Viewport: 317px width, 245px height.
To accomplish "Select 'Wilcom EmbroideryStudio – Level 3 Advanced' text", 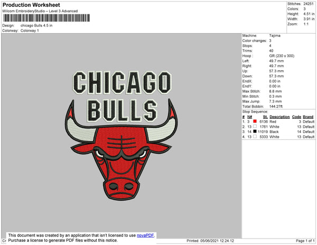I will pos(40,11).
